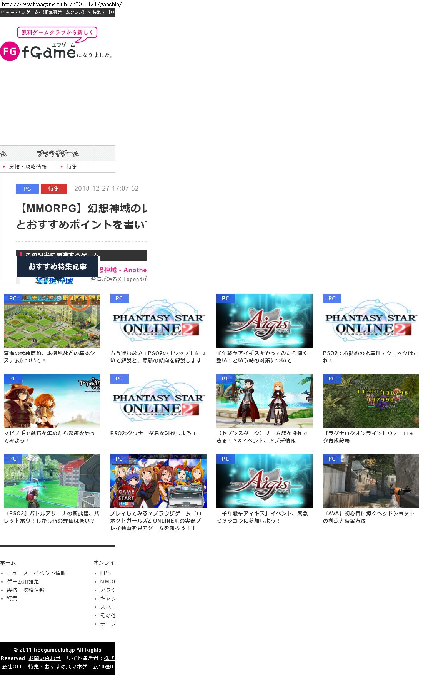Open 千年戦争アイギスをやってみたら凄く重い article title
This screenshot has height=675, width=423.
coord(262,357)
